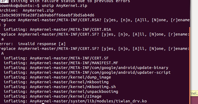
Task: Click the kernel/dump_image line
Action: [x=58, y=77]
